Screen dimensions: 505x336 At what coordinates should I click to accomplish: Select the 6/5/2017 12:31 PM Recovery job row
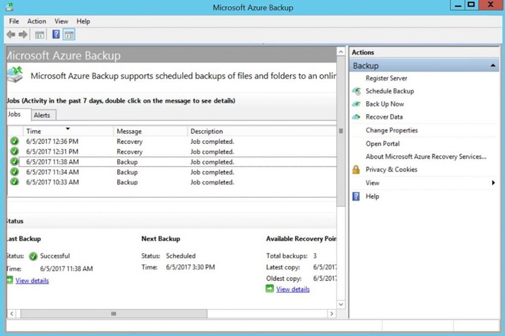click(x=172, y=152)
